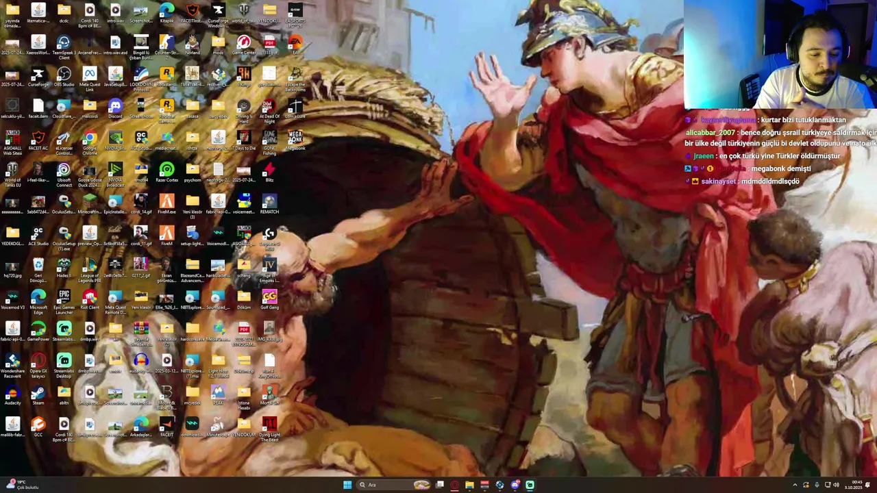
Task: Open the taskbar volume control
Action: point(836,485)
